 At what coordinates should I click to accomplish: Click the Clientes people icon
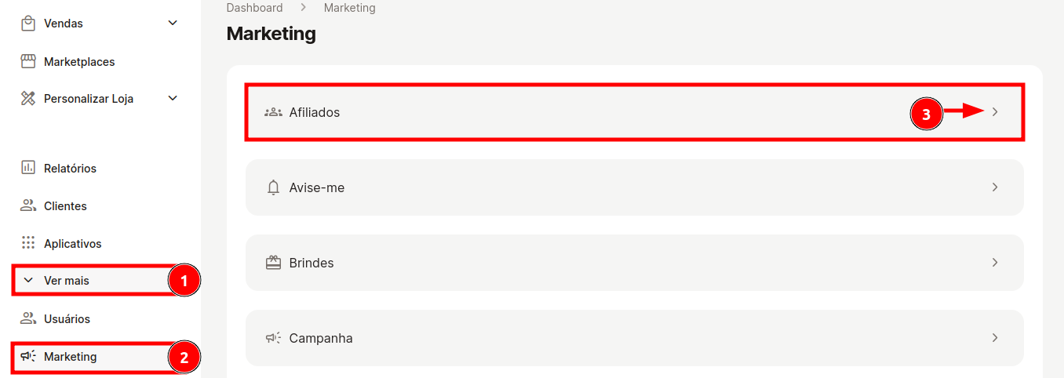coord(28,205)
